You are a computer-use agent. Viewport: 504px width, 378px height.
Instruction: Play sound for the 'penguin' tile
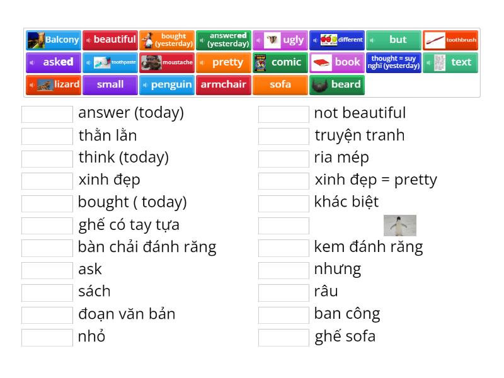tap(146, 85)
